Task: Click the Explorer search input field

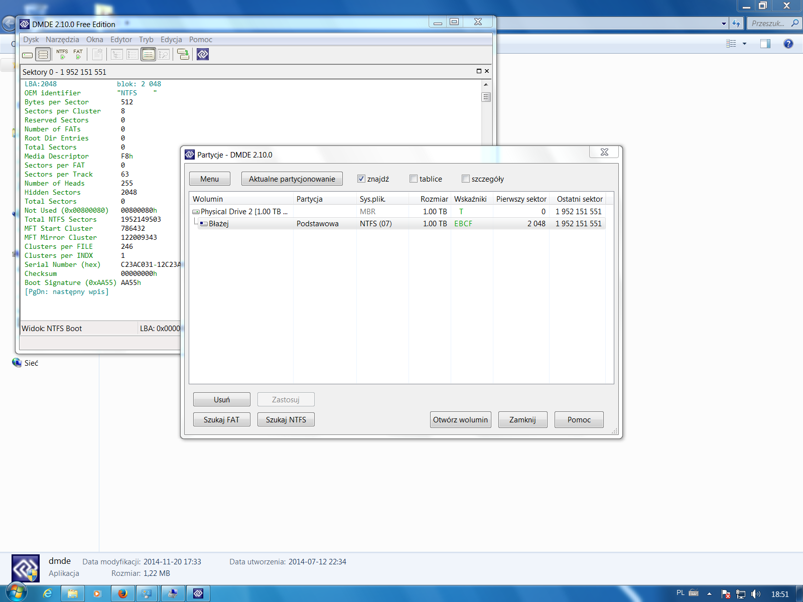Action: (x=774, y=23)
